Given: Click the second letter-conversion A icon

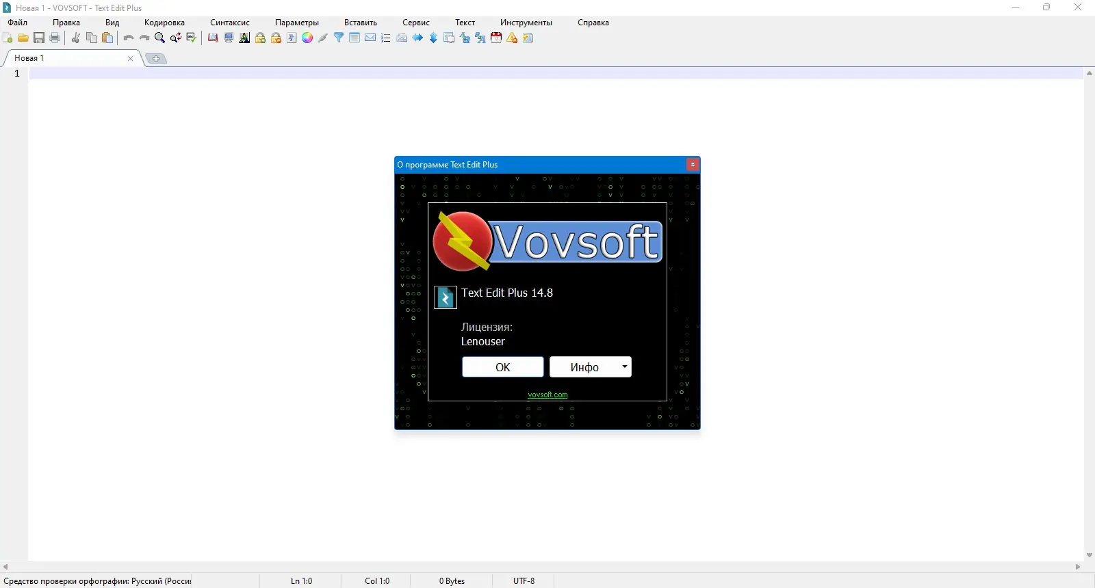Looking at the screenshot, I should 480,38.
